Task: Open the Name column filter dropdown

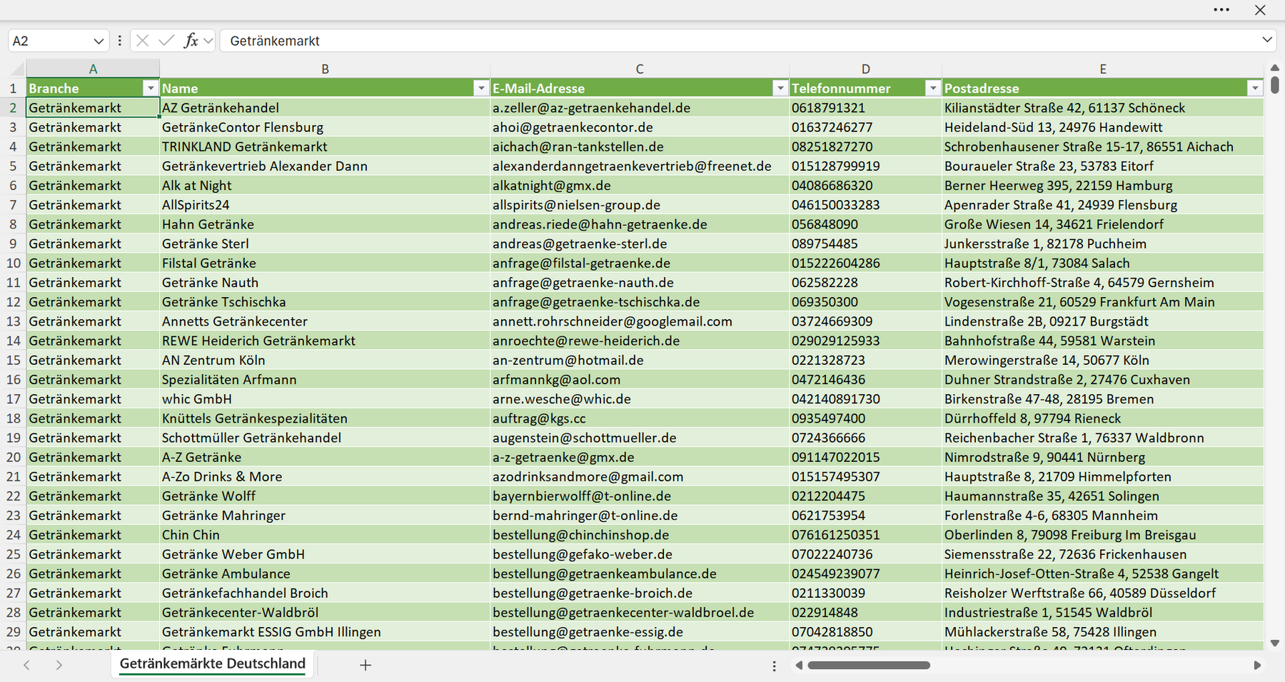Action: [481, 88]
